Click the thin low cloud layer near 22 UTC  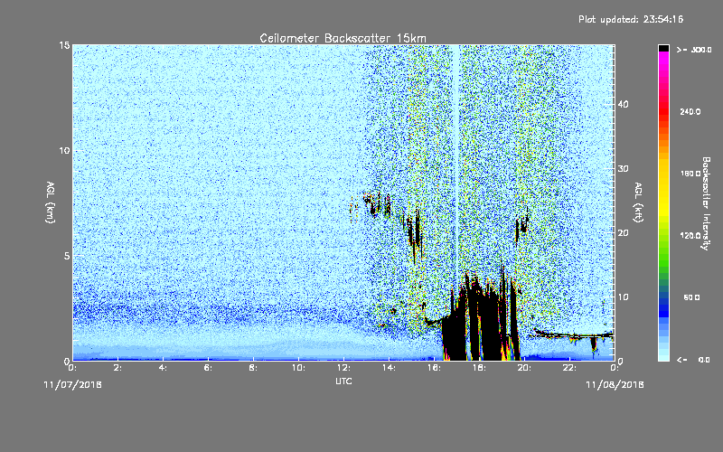click(x=574, y=335)
